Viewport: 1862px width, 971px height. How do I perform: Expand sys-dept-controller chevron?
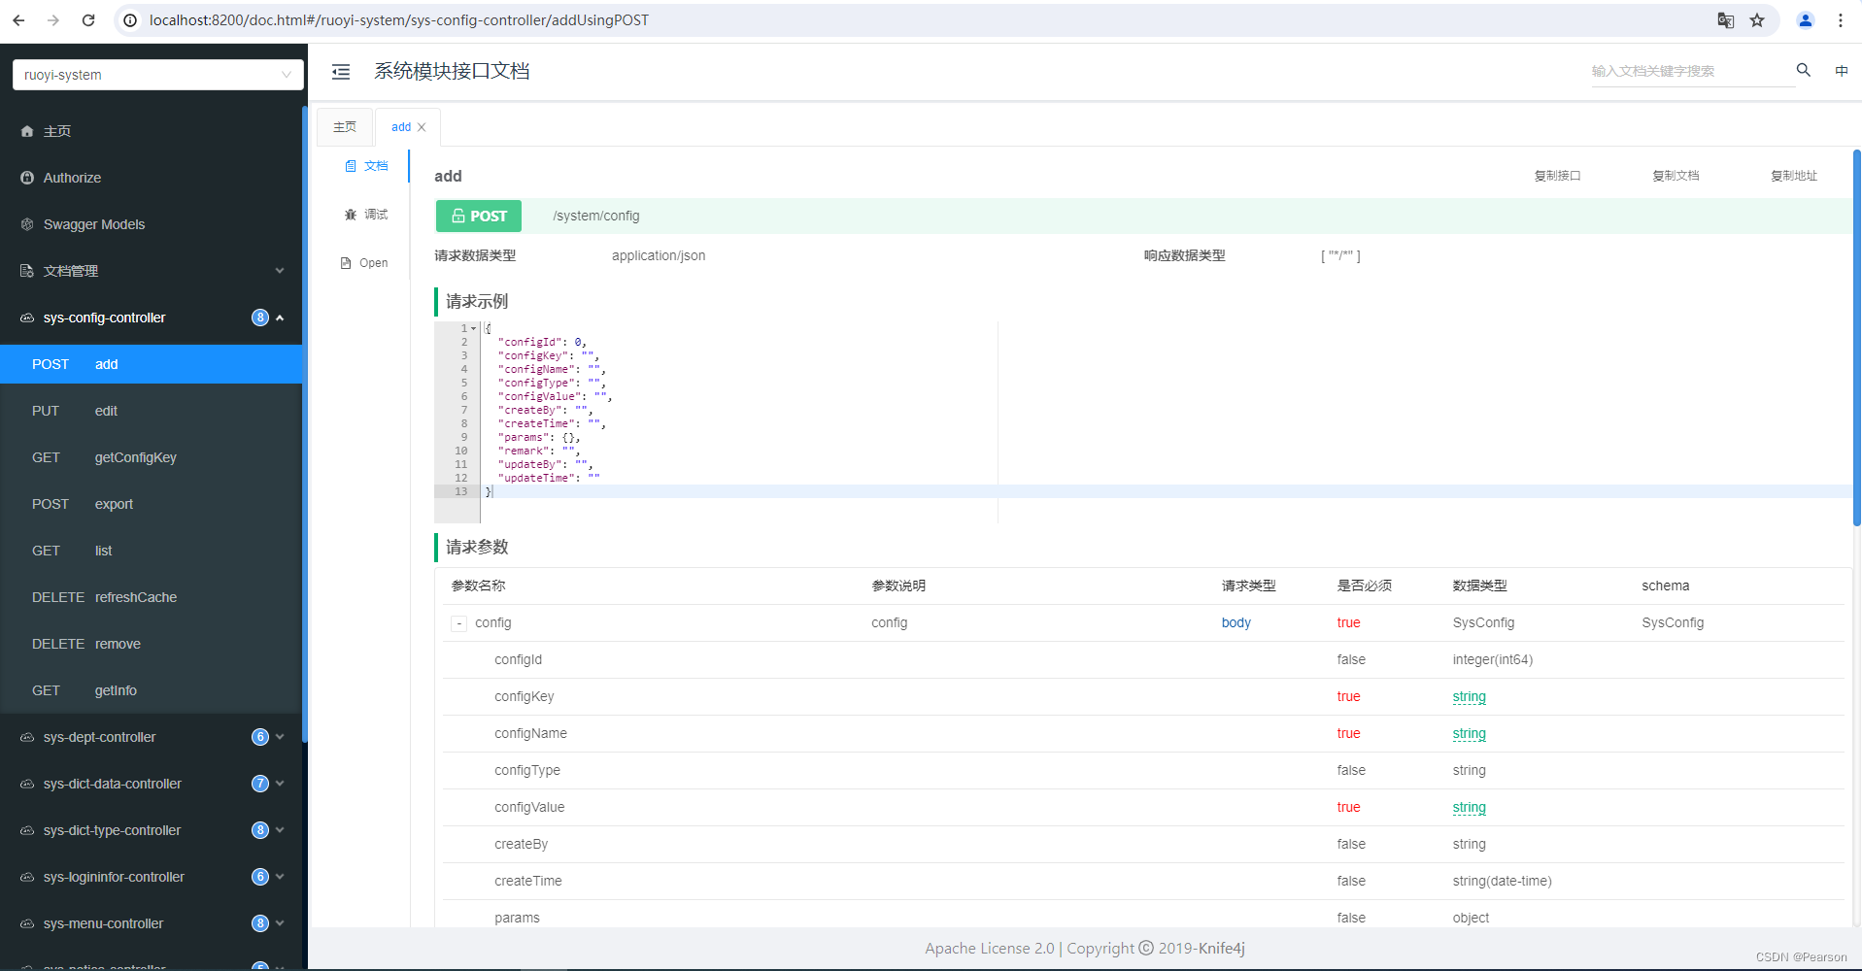tap(280, 737)
